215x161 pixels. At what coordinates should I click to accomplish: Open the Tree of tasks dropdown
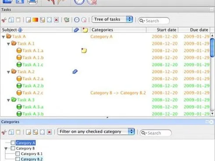112,19
